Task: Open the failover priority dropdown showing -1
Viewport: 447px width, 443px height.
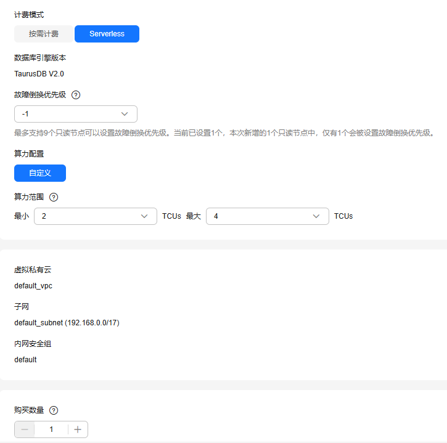Action: click(x=76, y=114)
